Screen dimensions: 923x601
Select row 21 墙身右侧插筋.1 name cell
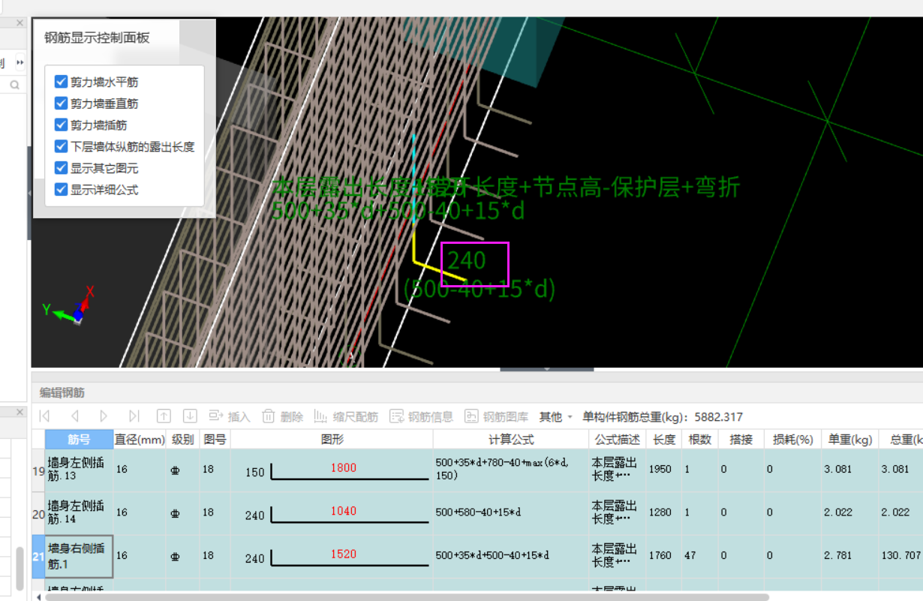[x=79, y=556]
